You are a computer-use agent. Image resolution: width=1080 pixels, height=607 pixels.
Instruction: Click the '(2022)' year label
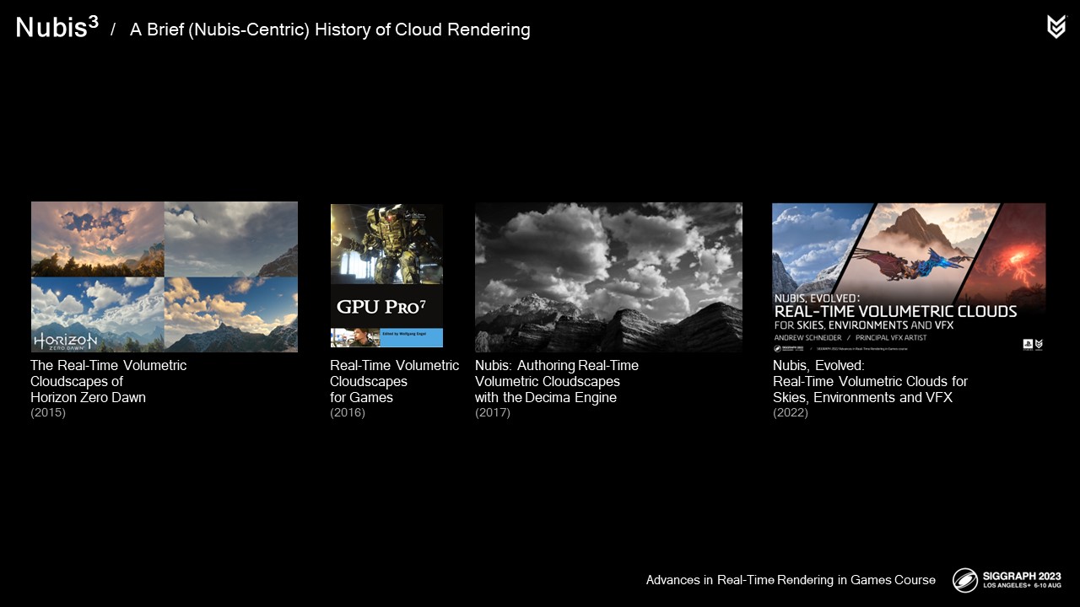pyautogui.click(x=791, y=412)
